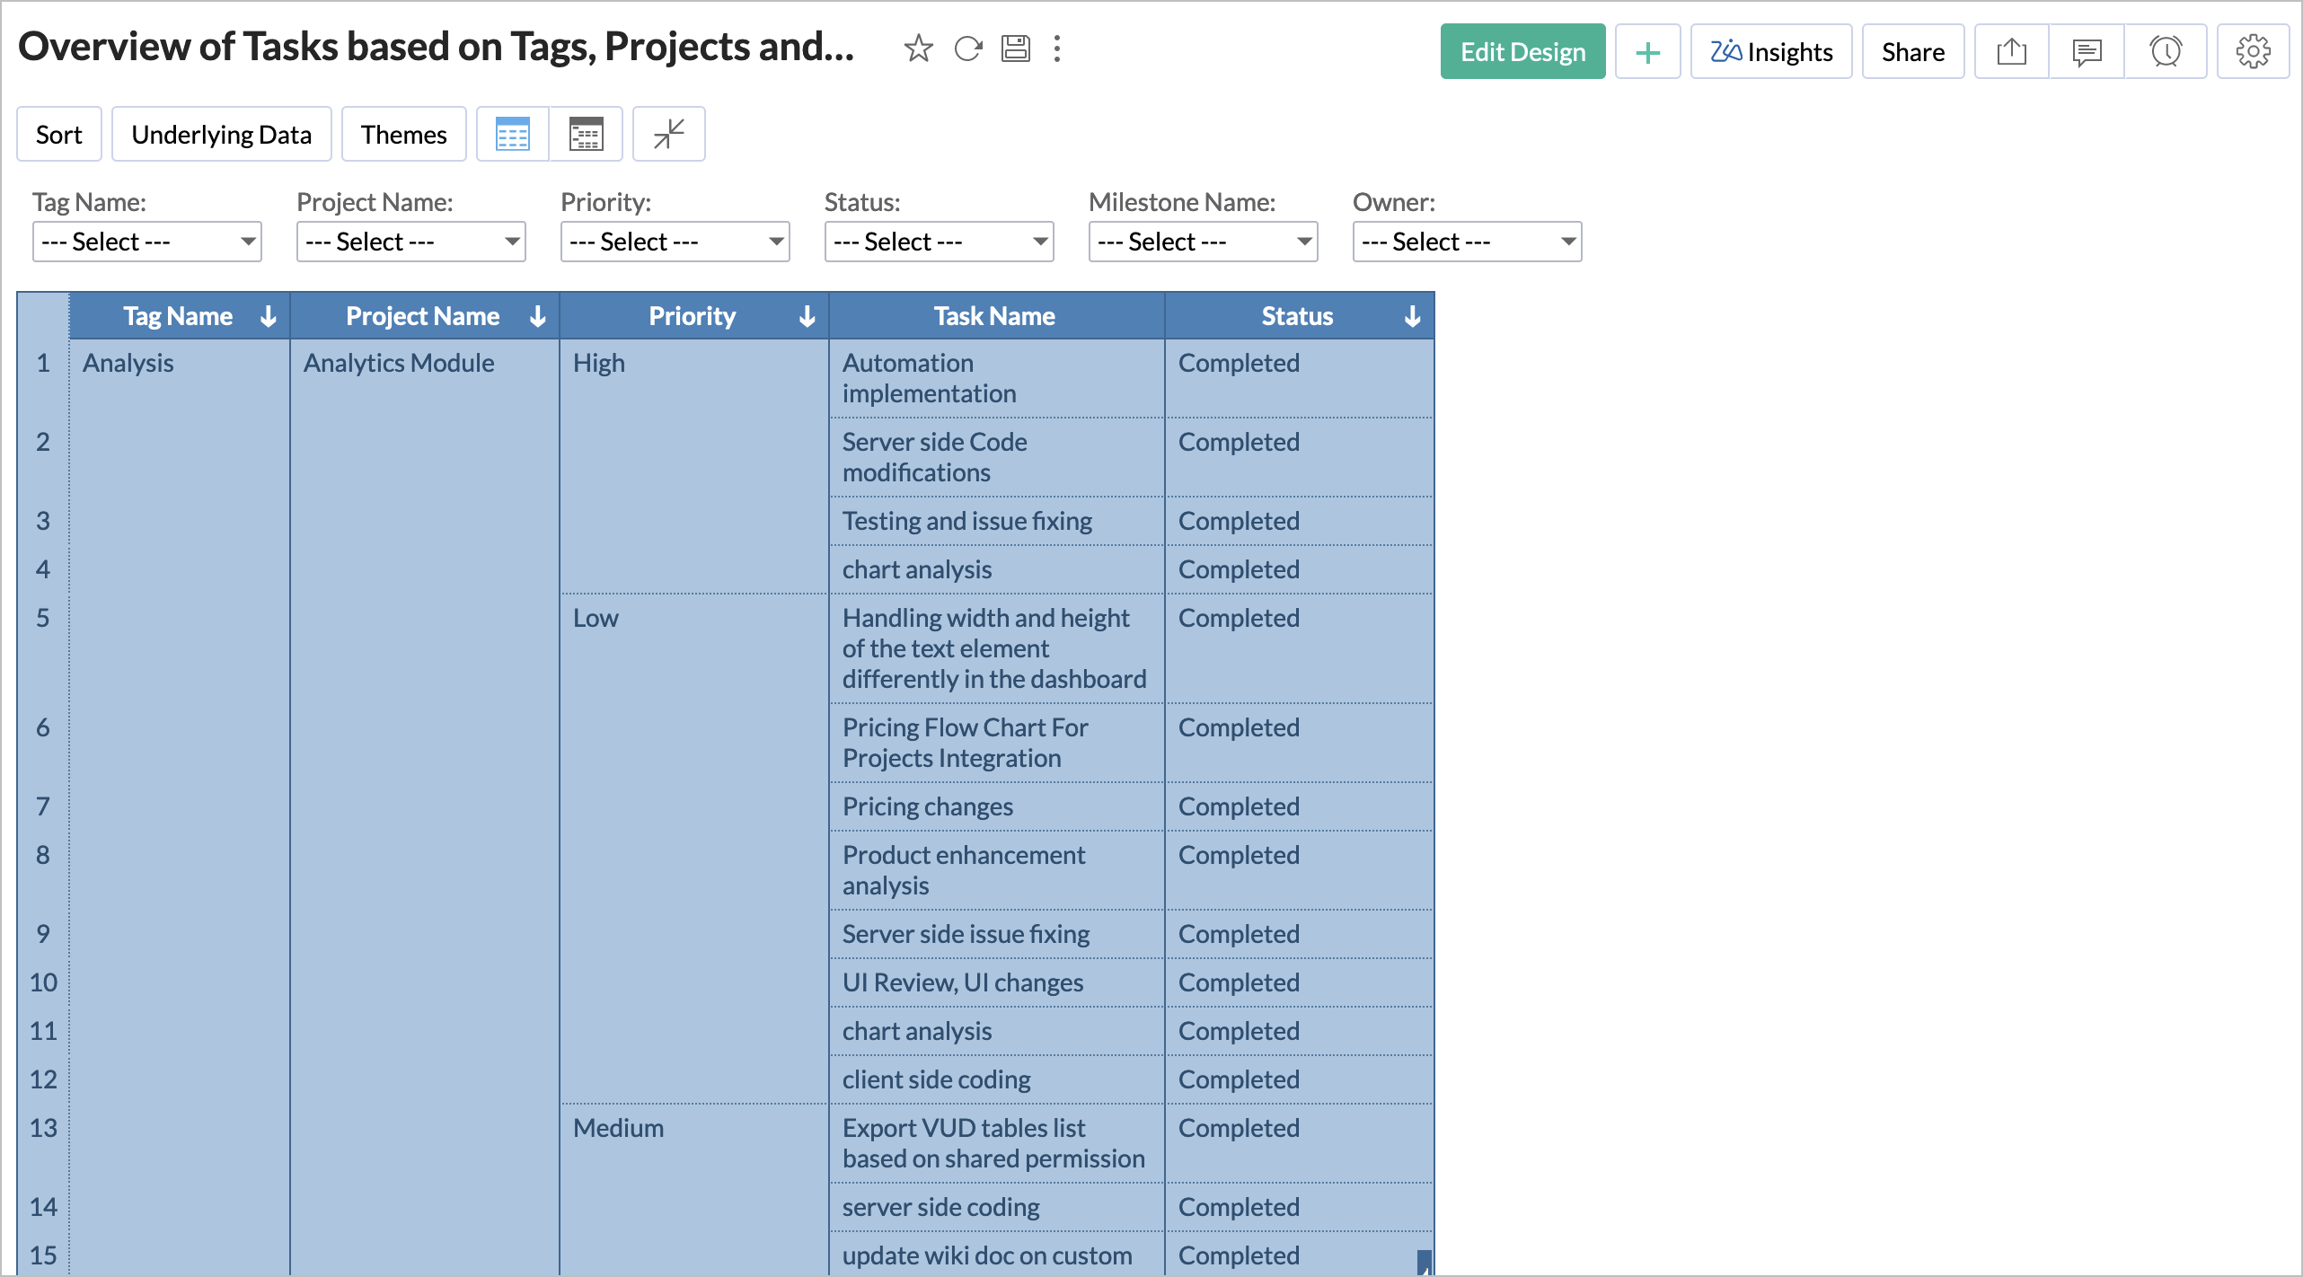Expand the Owner filter dropdown

coord(1467,242)
